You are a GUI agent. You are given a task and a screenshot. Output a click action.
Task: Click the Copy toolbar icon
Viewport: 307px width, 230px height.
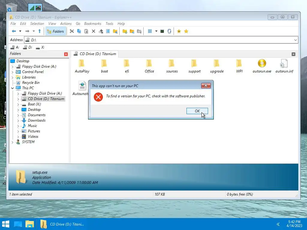(x=79, y=31)
